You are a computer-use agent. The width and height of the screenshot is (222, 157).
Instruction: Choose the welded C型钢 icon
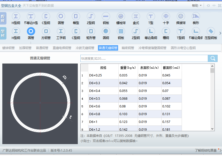(46, 17)
